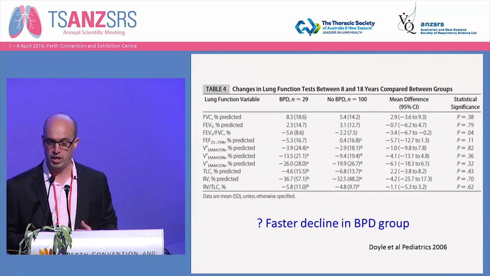Click the Statistical Significance column heading

tap(465, 103)
